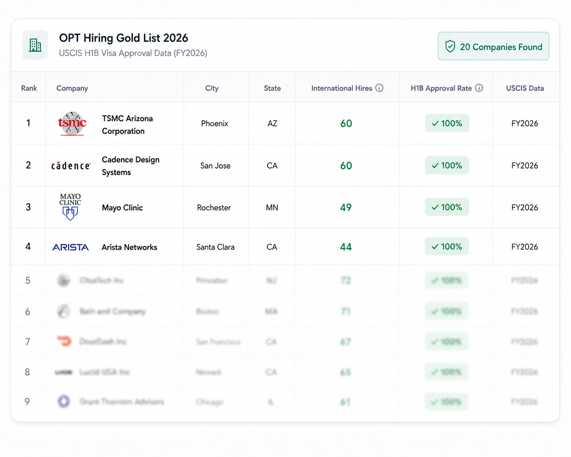Viewport: 571px width, 457px height.
Task: Click the 100% approval badge for Arista Networks
Action: [x=447, y=246]
